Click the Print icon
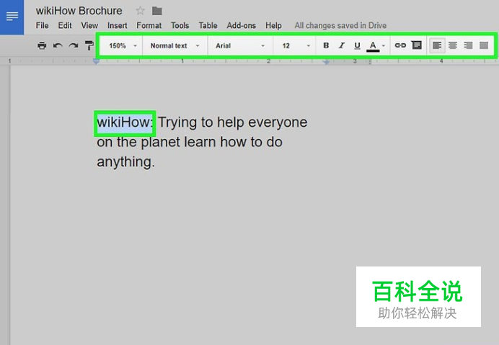 pos(42,45)
